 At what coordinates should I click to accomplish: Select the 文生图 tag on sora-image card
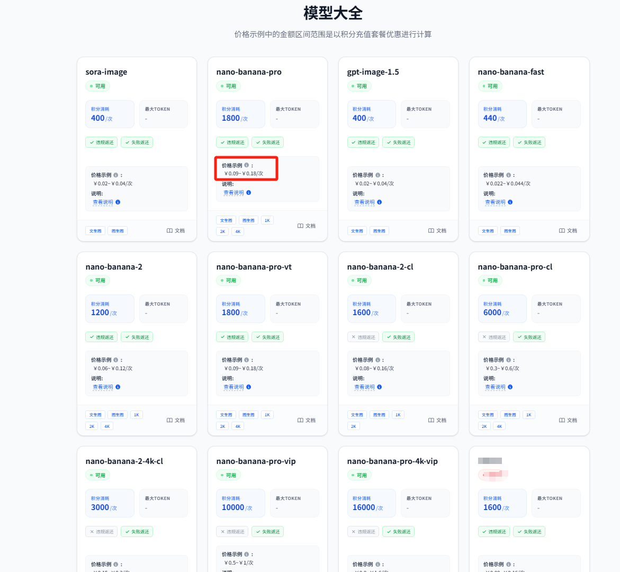click(x=95, y=231)
